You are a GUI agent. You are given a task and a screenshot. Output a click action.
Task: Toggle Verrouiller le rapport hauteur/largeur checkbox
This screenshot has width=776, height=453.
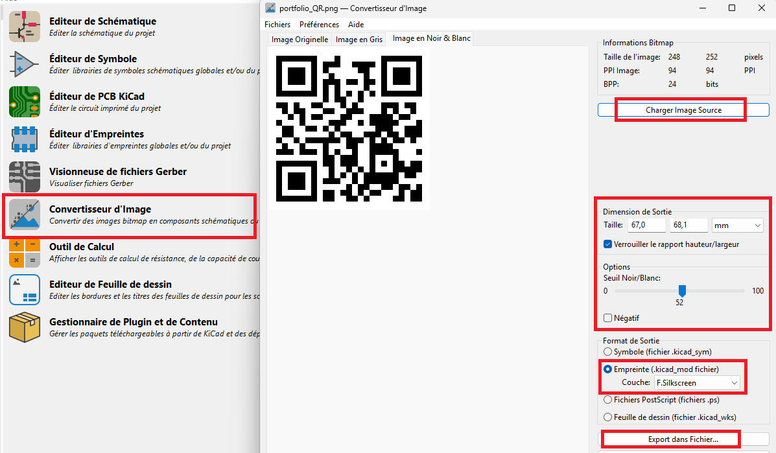tap(607, 244)
